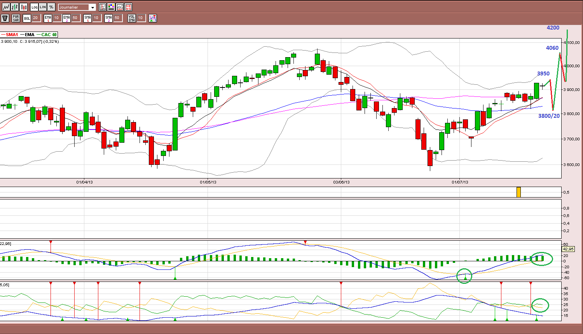Viewport: 583px width, 334px height.
Task: Toggle the EMA 2 indicator
Action: (x=66, y=18)
